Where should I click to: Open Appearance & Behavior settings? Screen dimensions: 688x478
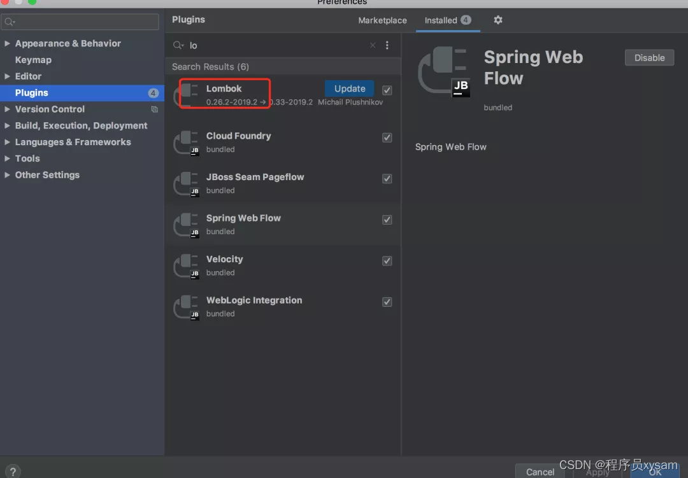click(68, 43)
